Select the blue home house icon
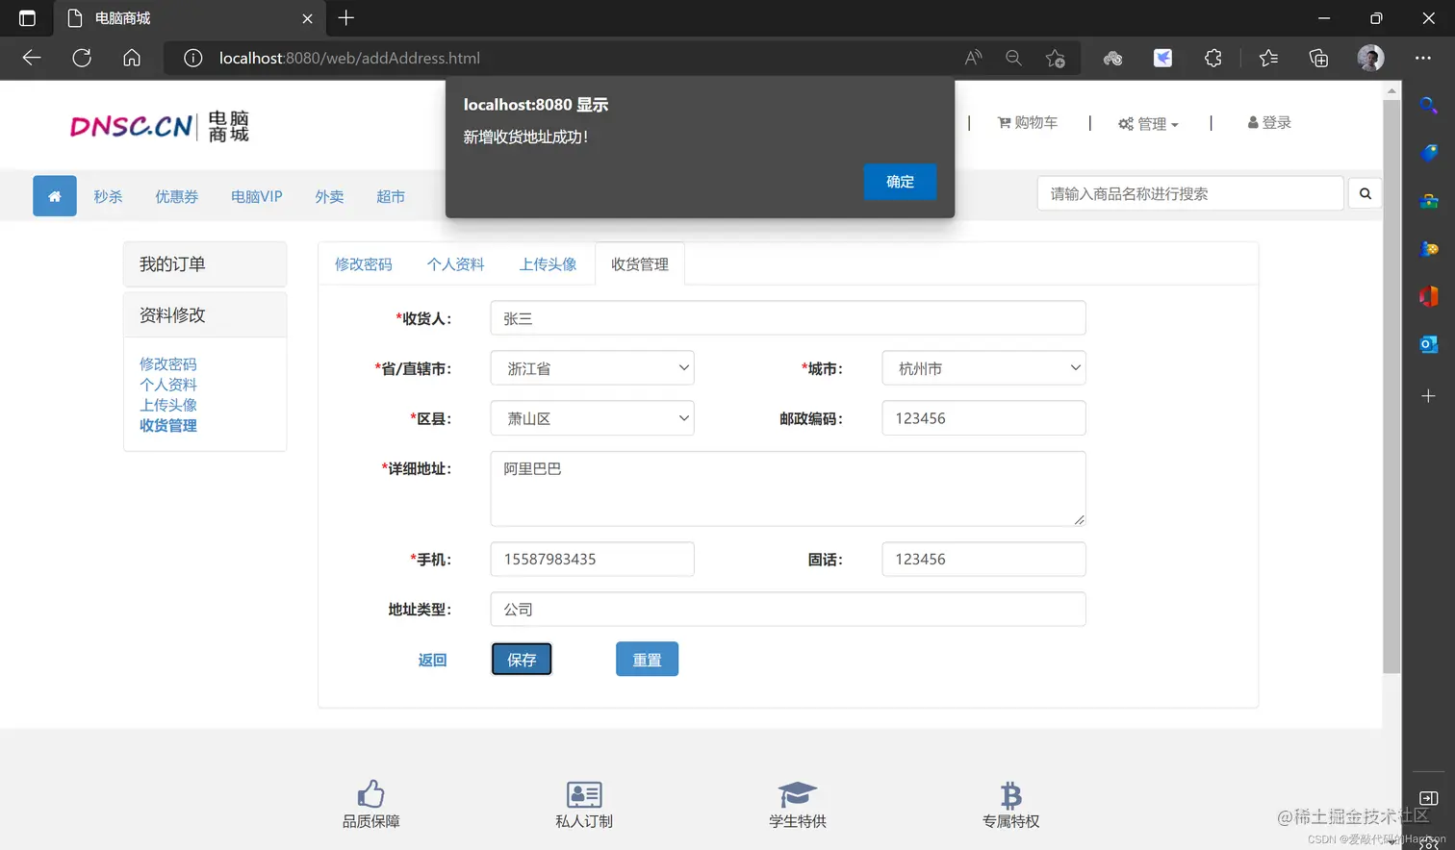 click(x=54, y=195)
